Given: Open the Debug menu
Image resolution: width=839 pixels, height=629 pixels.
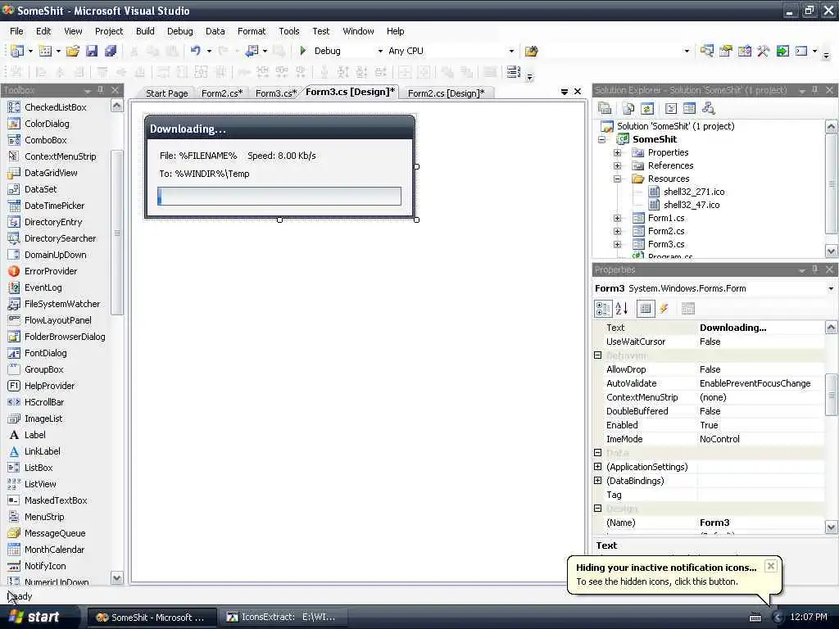Looking at the screenshot, I should pyautogui.click(x=179, y=31).
